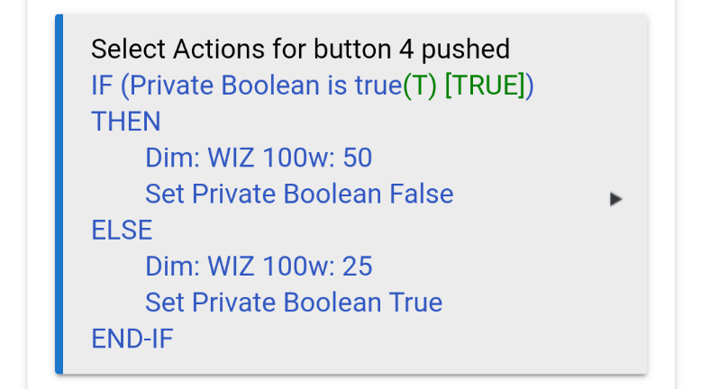Image resolution: width=701 pixels, height=389 pixels.
Task: Click the dim level value 25
Action: [x=357, y=266]
